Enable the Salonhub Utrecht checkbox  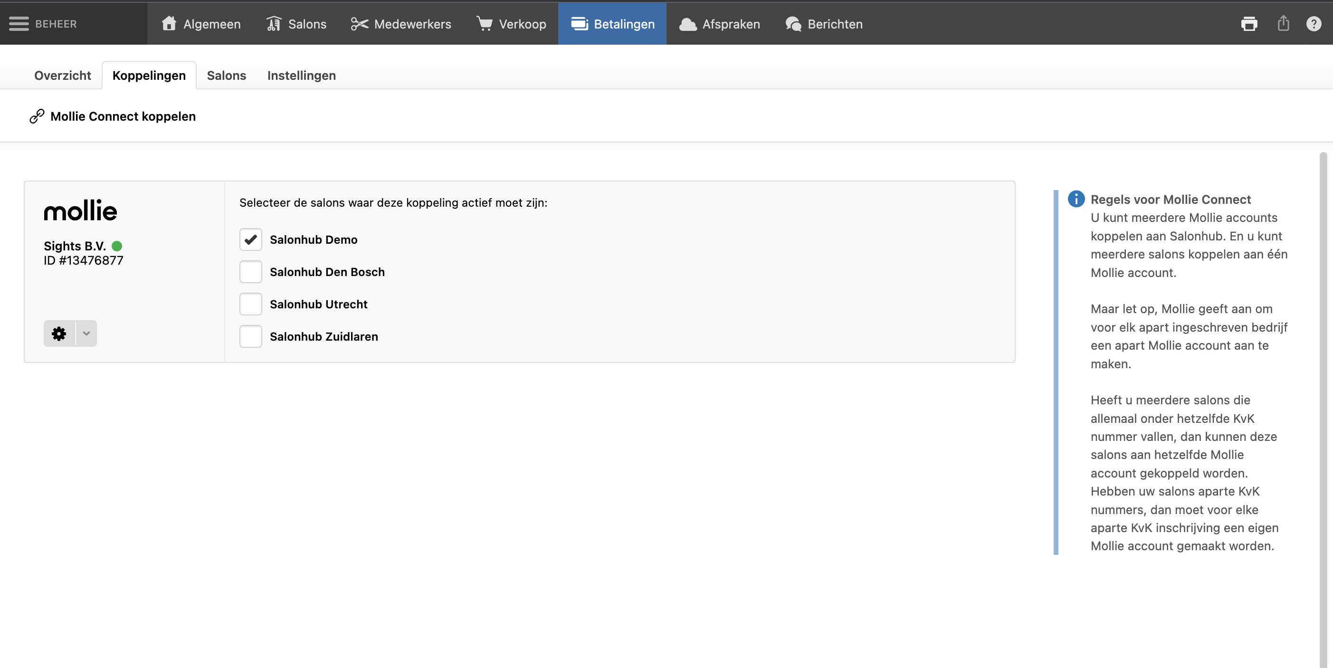pos(250,304)
